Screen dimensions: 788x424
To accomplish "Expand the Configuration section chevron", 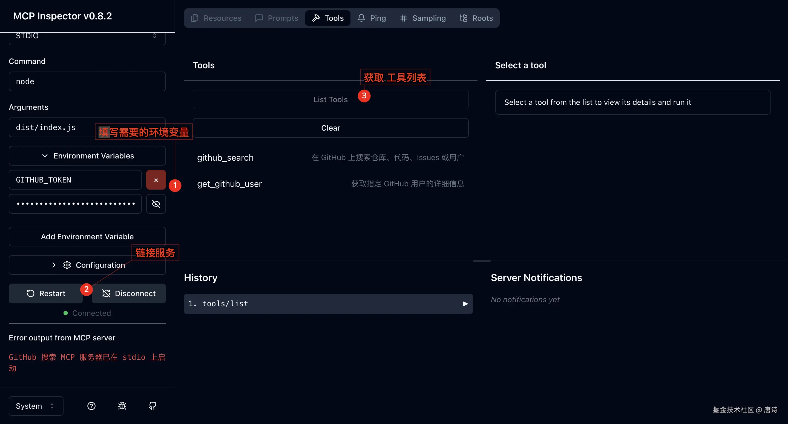I will tap(54, 265).
